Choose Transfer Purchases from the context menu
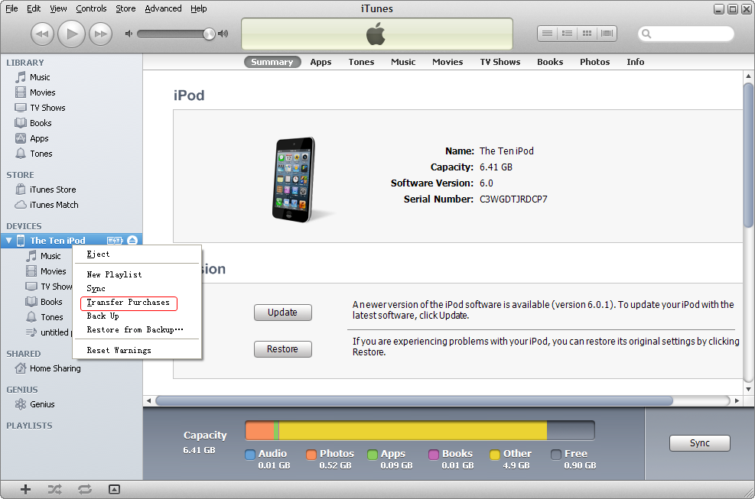Viewport: 755px width, 499px height. pyautogui.click(x=137, y=303)
